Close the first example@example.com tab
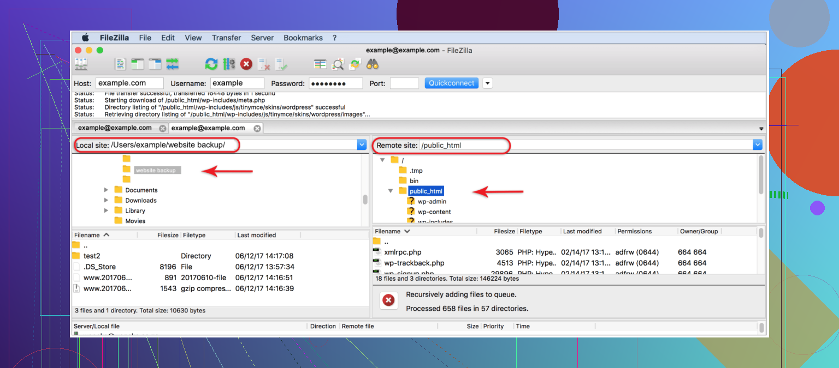The height and width of the screenshot is (368, 839). (162, 128)
